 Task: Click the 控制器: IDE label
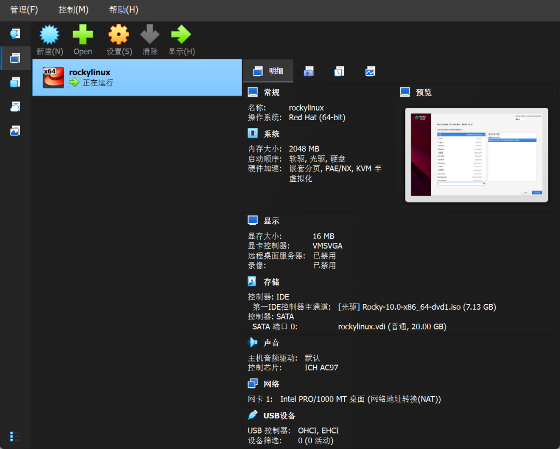pos(269,297)
